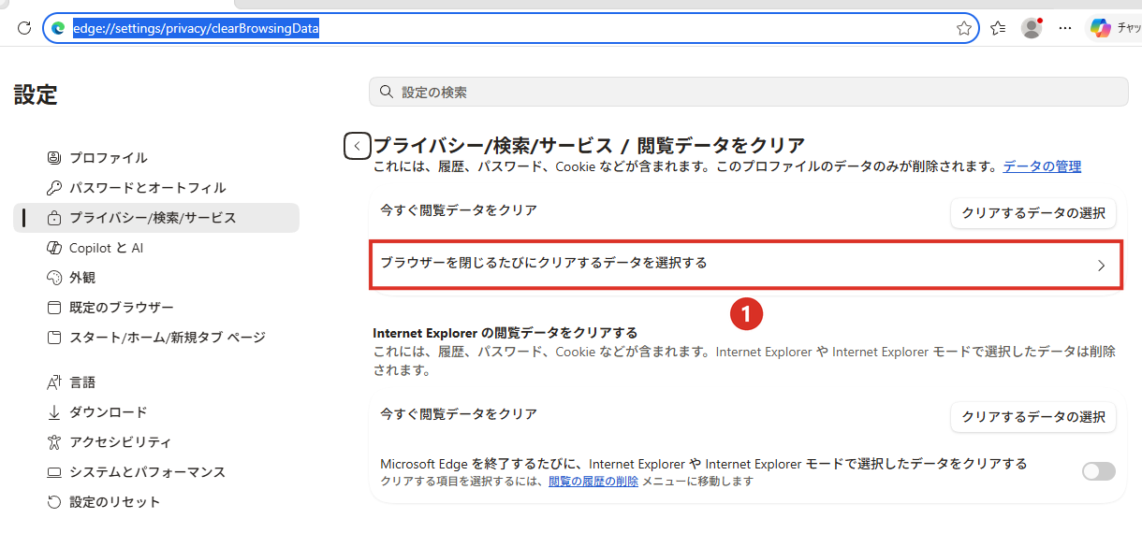Click クリアするデータの選択 in Internet Explorer section
This screenshot has width=1142, height=533.
pyautogui.click(x=1033, y=417)
